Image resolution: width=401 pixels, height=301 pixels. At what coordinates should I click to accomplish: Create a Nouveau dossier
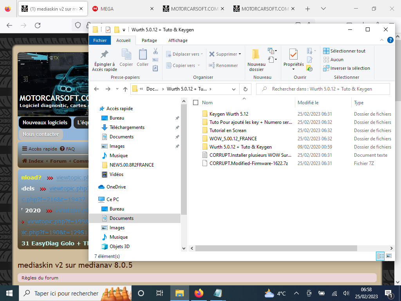256,60
